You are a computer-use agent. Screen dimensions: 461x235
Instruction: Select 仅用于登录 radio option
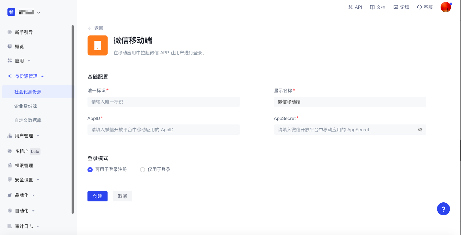(143, 170)
